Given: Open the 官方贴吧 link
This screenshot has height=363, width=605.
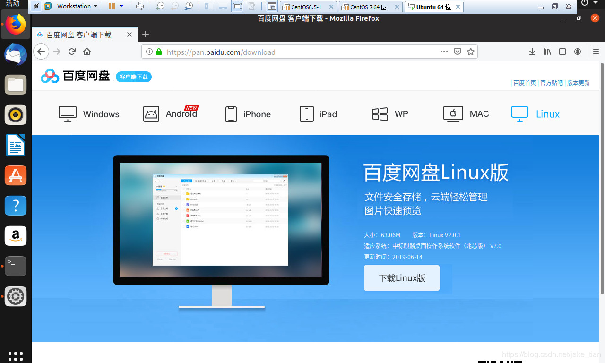Looking at the screenshot, I should coord(552,83).
